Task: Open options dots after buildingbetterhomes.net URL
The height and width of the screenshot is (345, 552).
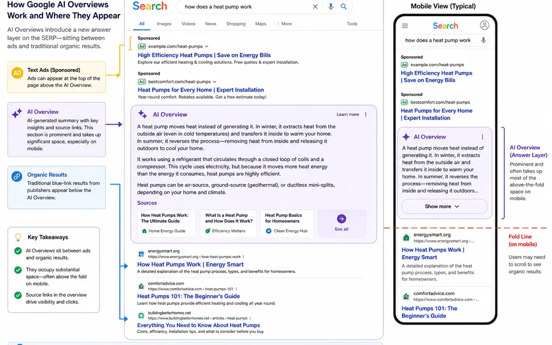Action: coord(250,318)
